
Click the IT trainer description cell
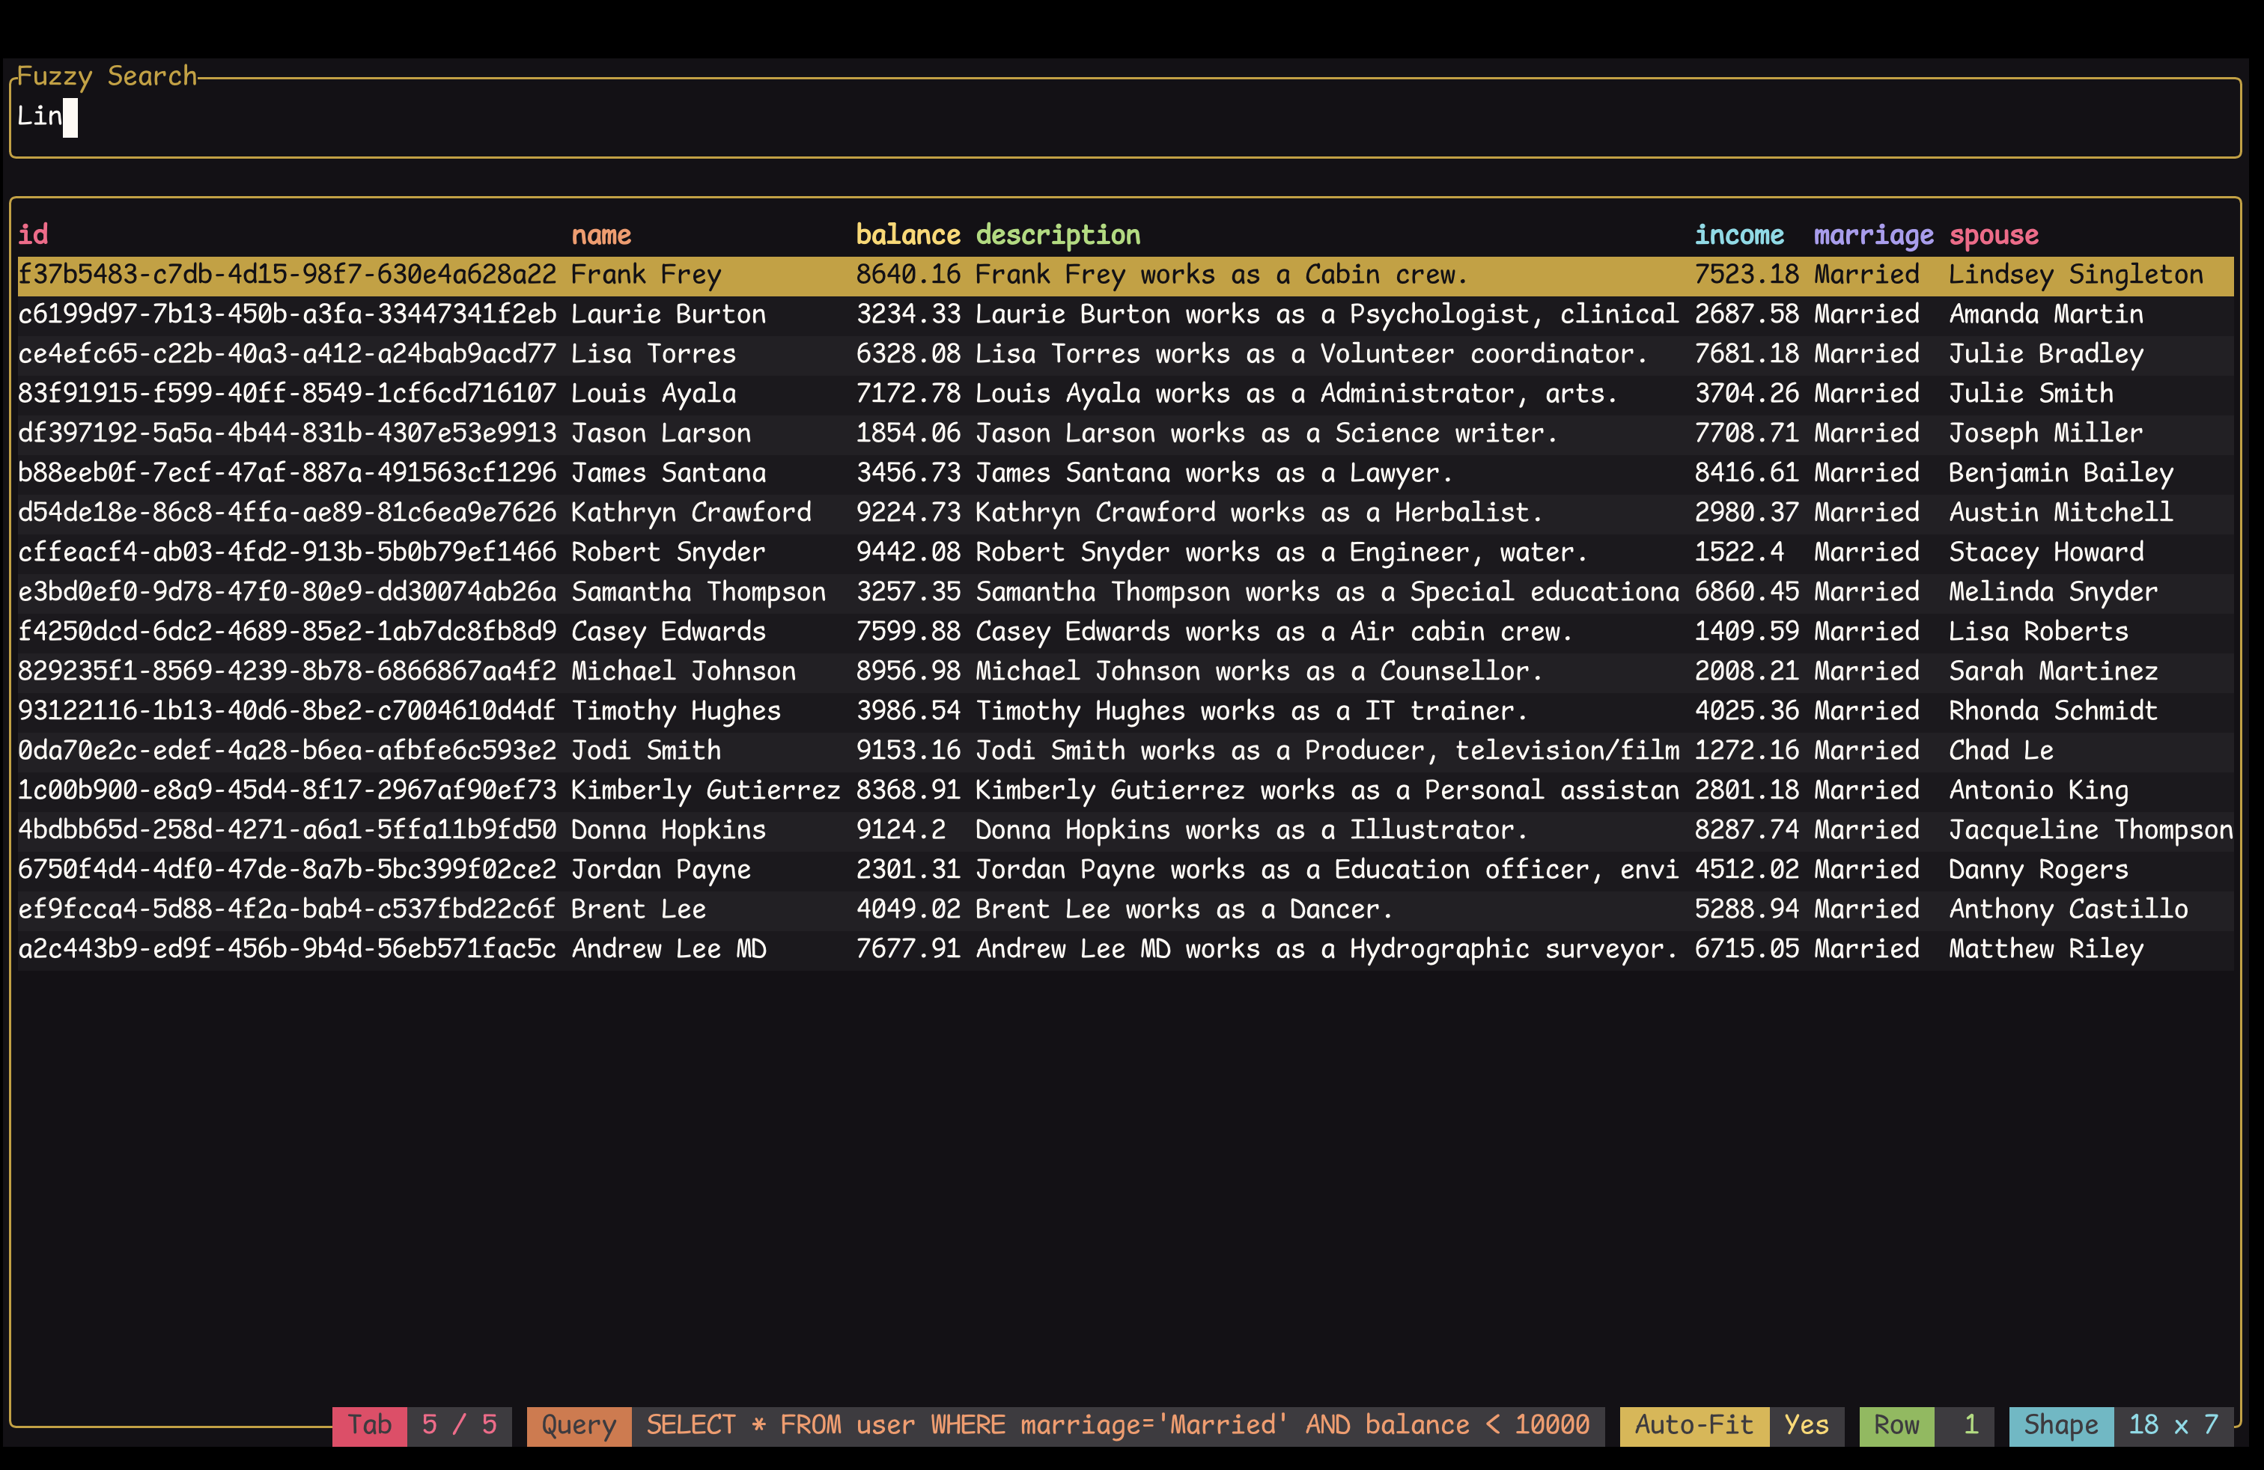point(1252,711)
